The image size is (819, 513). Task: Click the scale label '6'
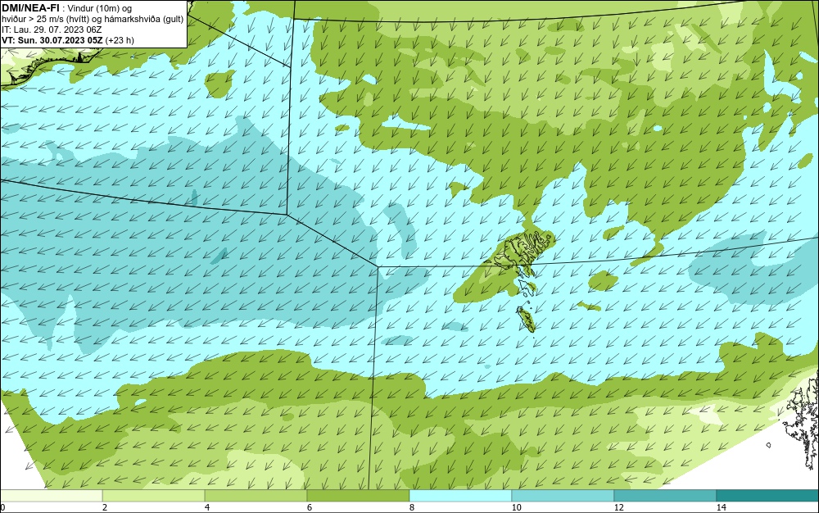310,508
